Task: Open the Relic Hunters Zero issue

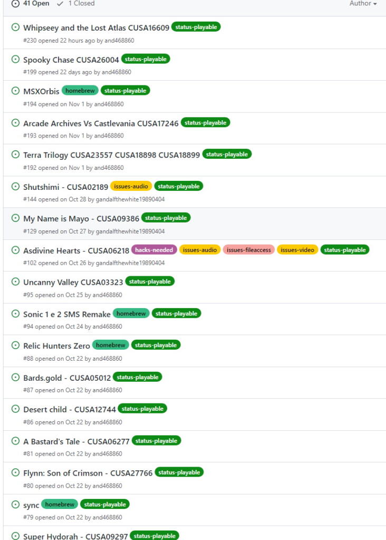Action: [56, 346]
